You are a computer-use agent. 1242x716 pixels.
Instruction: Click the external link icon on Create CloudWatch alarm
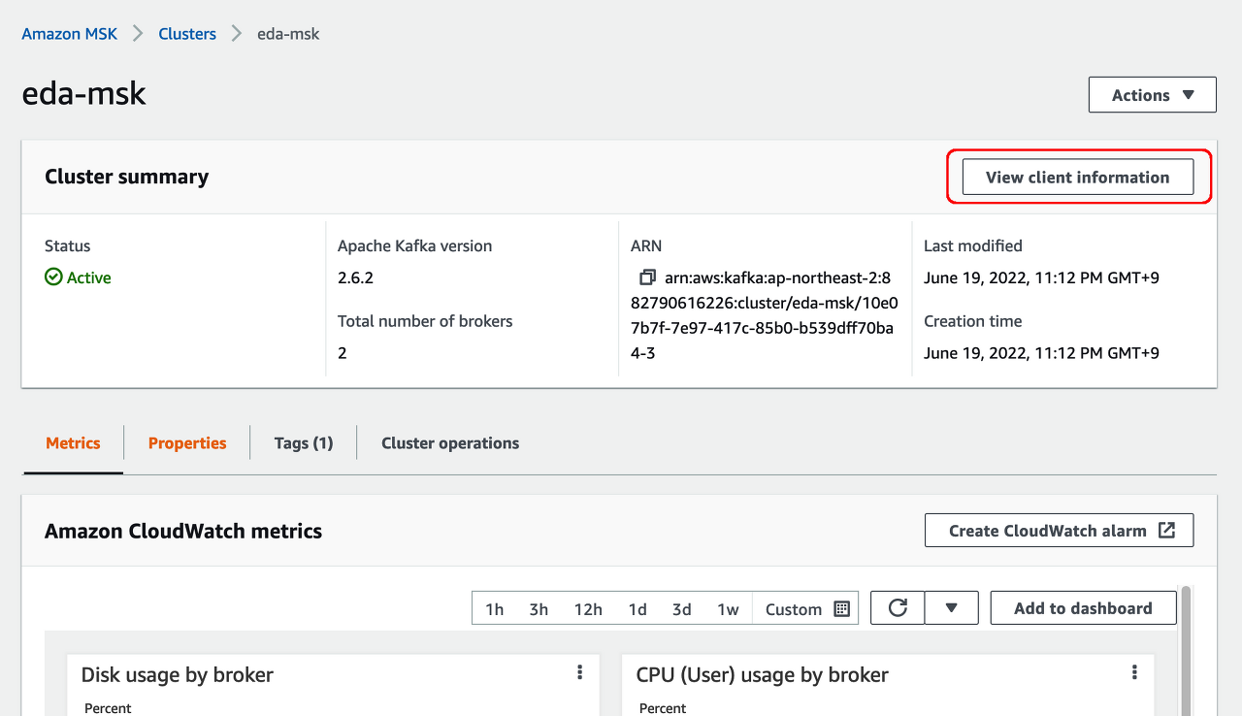1167,531
